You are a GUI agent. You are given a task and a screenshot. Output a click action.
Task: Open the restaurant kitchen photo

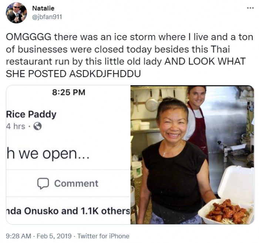click(x=192, y=155)
